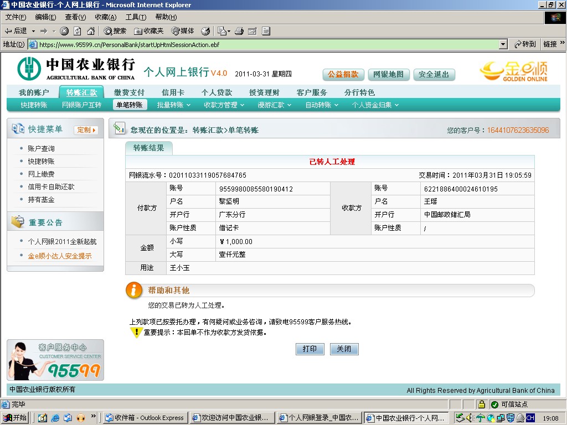Open the 金e顺小达人安全提示 announcement
Image resolution: width=567 pixels, height=425 pixels.
point(60,256)
